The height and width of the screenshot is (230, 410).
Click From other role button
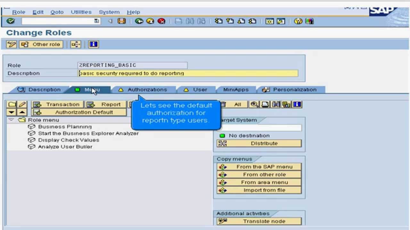pyautogui.click(x=259, y=174)
